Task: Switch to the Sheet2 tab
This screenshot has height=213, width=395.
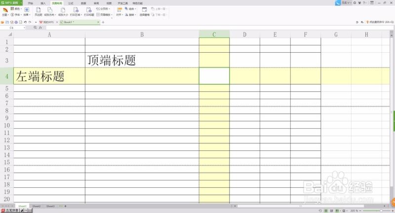Action: point(36,206)
